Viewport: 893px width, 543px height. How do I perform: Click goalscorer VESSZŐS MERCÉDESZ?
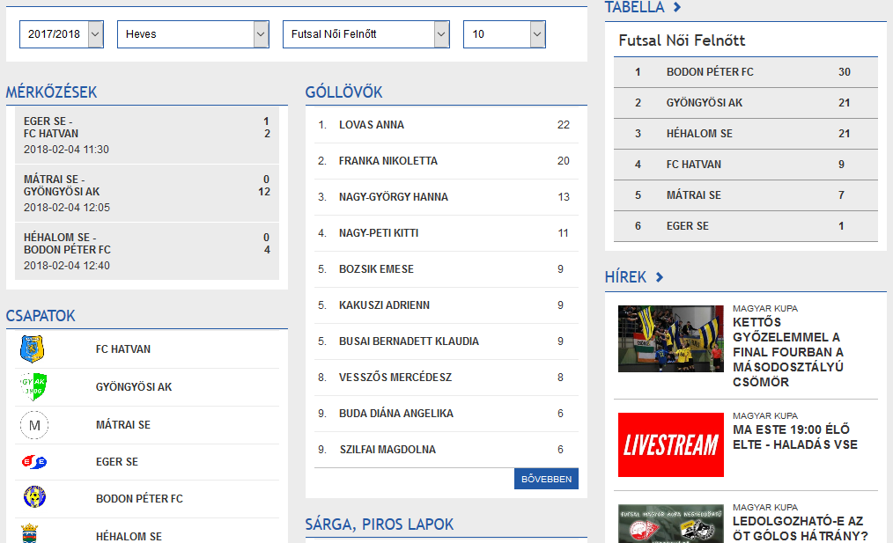tap(395, 377)
